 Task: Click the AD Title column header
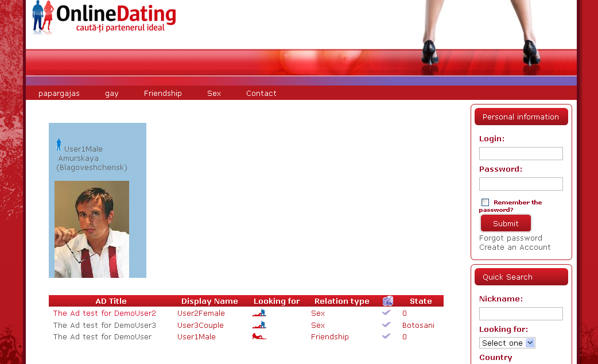coord(111,301)
